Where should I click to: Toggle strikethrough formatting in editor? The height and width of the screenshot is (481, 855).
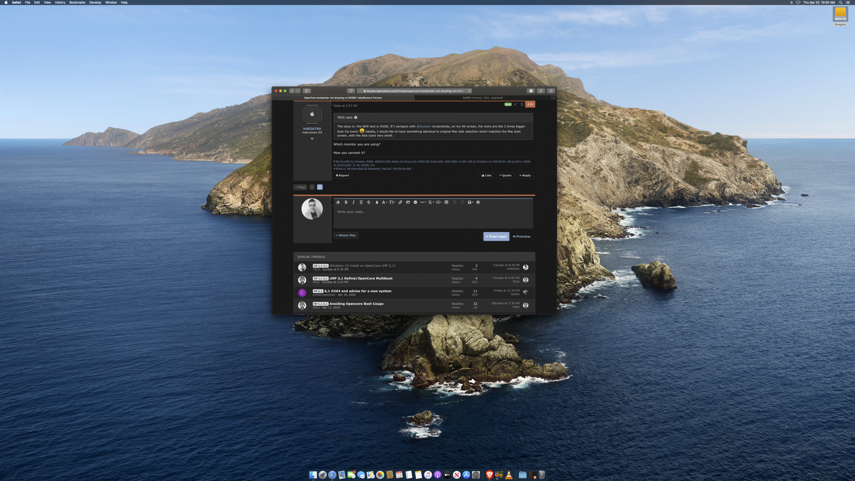click(369, 202)
